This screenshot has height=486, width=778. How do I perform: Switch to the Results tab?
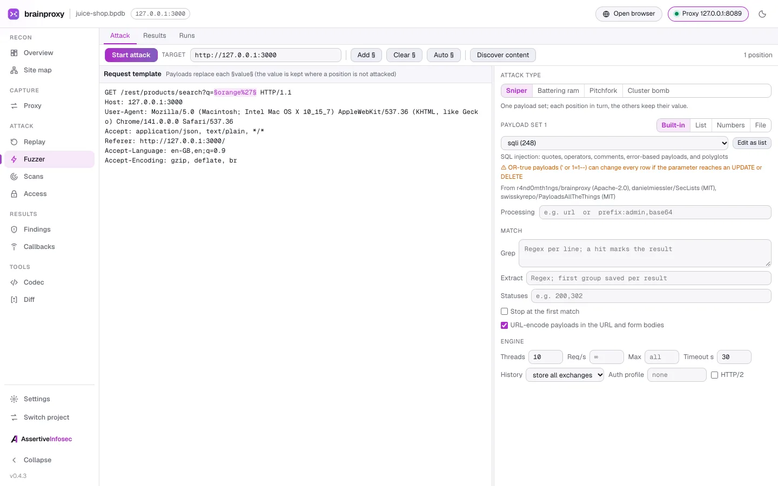point(155,36)
